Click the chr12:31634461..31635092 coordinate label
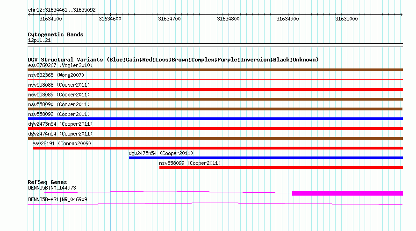416x231 pixels. 62,10
